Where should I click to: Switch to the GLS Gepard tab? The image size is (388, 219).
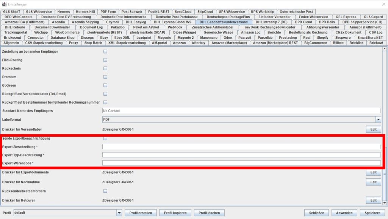click(373, 17)
